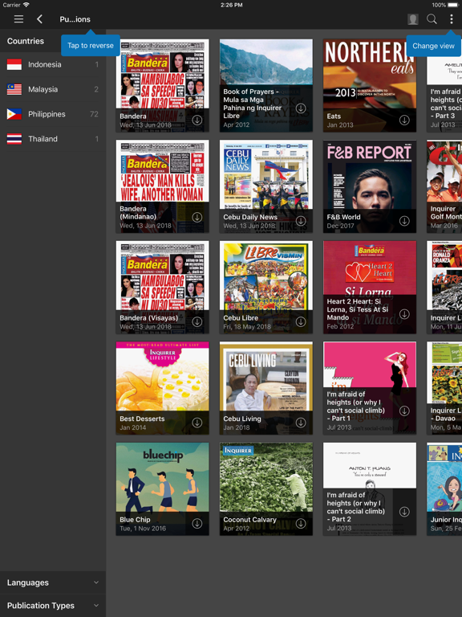The height and width of the screenshot is (617, 462).
Task: Download Bandera (Mindanao) issue
Action: [197, 217]
